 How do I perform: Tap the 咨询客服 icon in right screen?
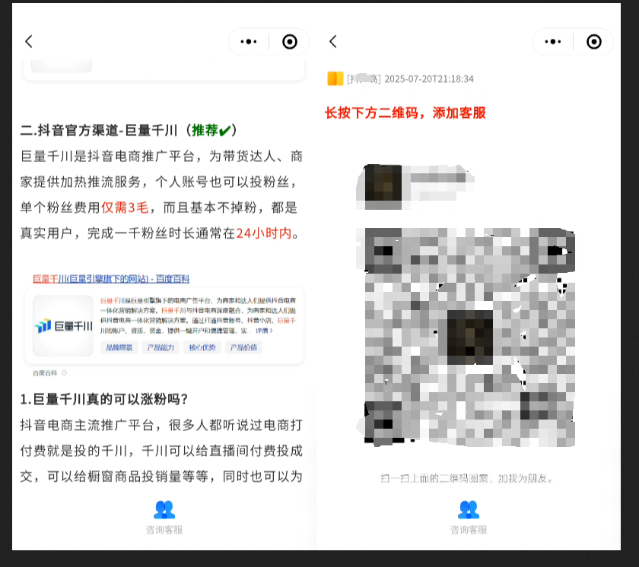[469, 509]
